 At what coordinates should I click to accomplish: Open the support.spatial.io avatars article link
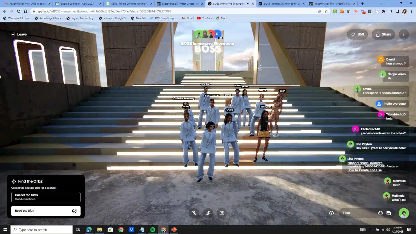[373, 166]
